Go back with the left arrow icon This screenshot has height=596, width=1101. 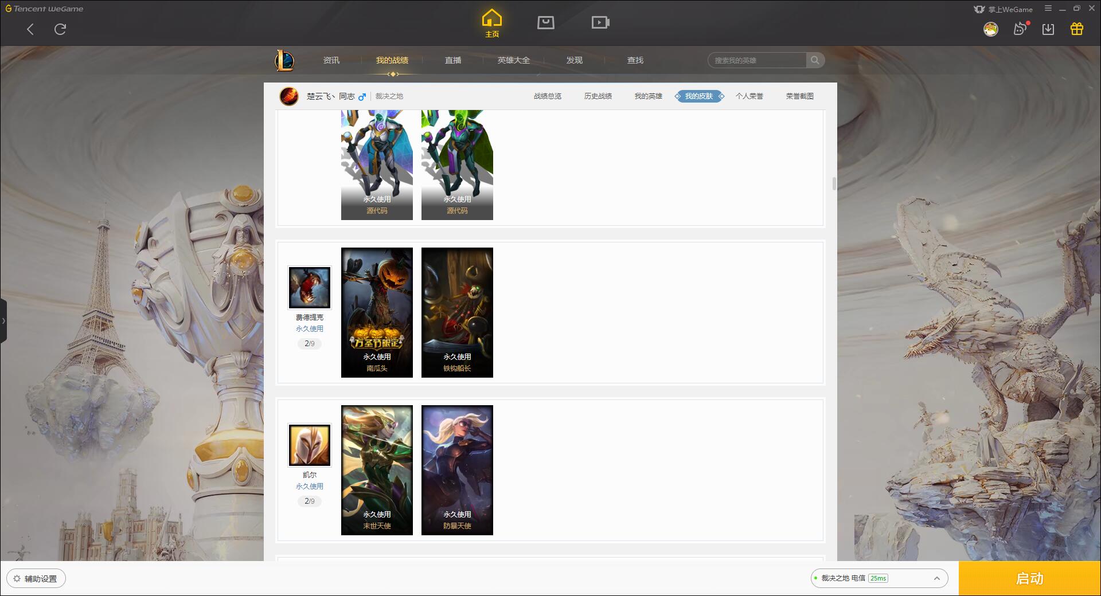click(x=30, y=29)
